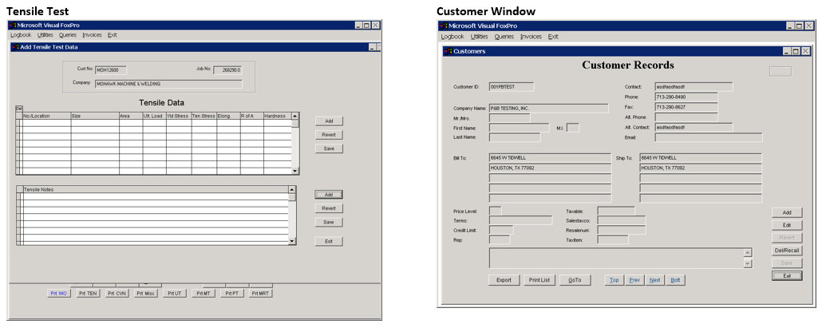Image resolution: width=826 pixels, height=328 pixels.
Task: Open Logbook menu in the Tensile Test window
Action: point(21,35)
